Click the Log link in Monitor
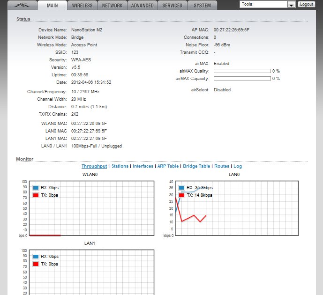 click(x=238, y=166)
